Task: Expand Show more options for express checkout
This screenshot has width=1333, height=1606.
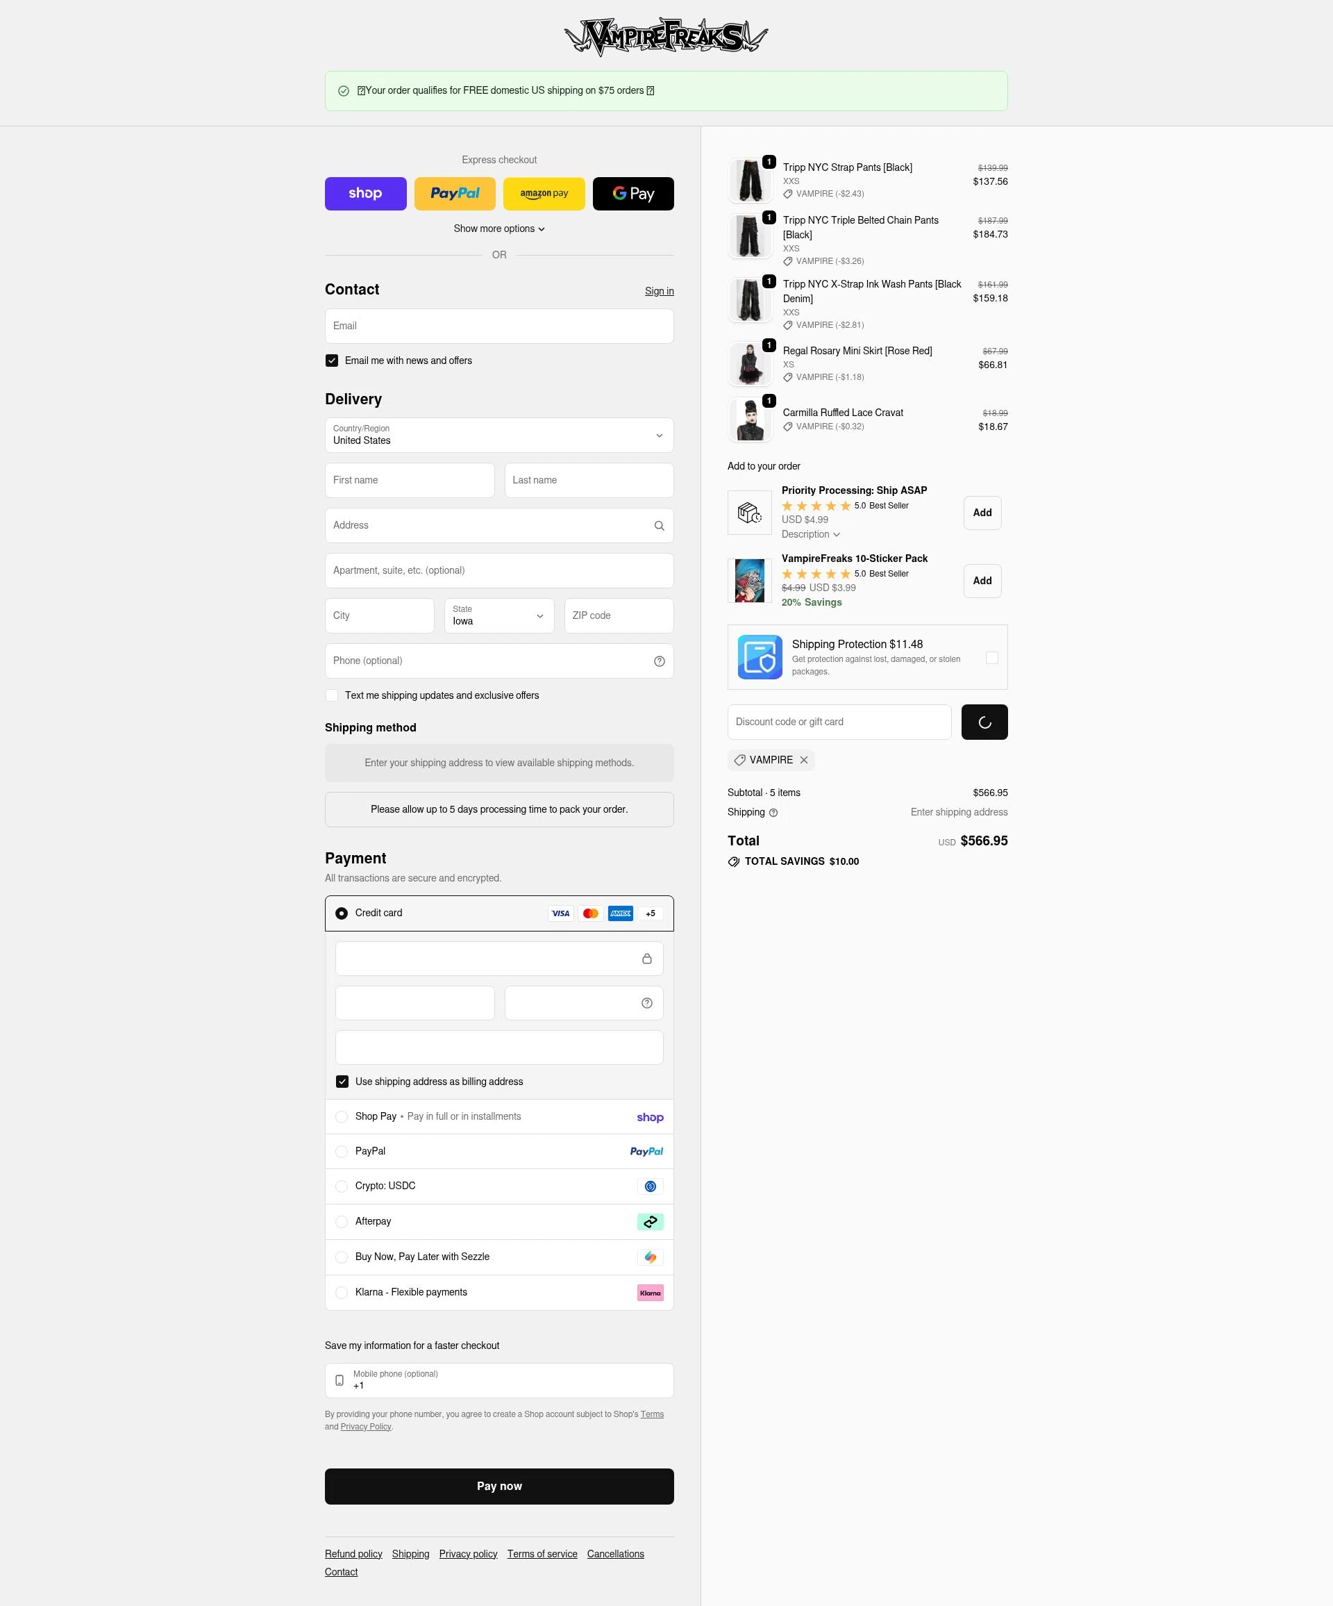Action: [499, 229]
